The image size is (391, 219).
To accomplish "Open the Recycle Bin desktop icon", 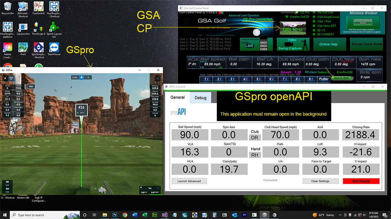I will coord(7,8).
